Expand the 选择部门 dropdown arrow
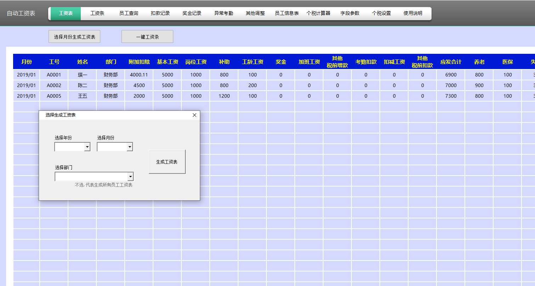This screenshot has width=535, height=286. click(130, 177)
